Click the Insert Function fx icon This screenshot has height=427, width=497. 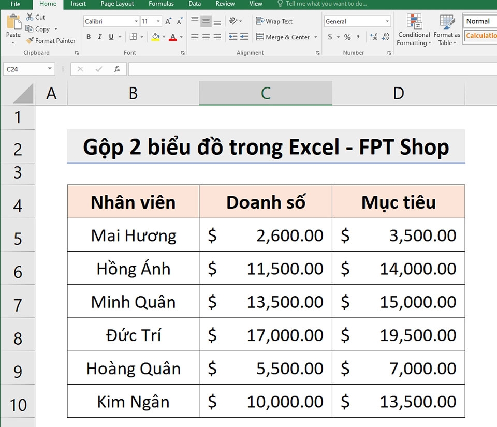click(x=117, y=69)
